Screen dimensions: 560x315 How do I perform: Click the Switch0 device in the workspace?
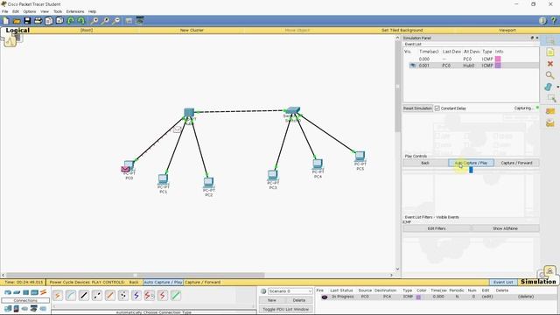coord(293,110)
